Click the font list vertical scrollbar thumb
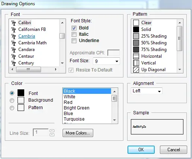This screenshot has width=192, height=159. 62,36
